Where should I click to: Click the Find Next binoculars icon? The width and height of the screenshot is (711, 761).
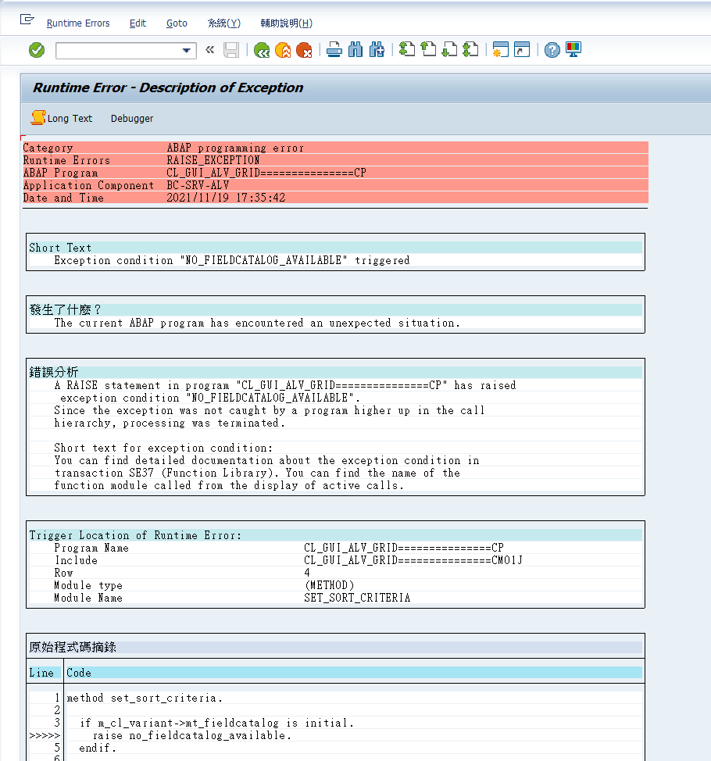pyautogui.click(x=377, y=50)
